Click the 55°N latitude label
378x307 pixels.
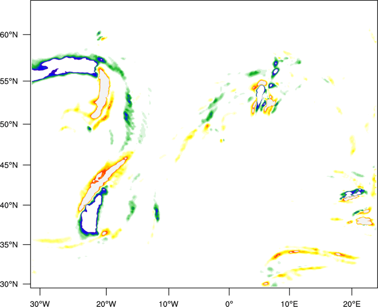click(x=9, y=81)
